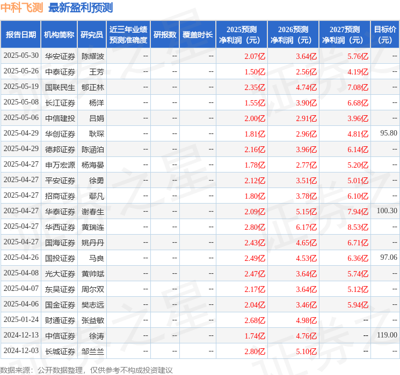400x375 pixels.
Task: Click the 国联民生 institution cell
Action: pos(60,87)
